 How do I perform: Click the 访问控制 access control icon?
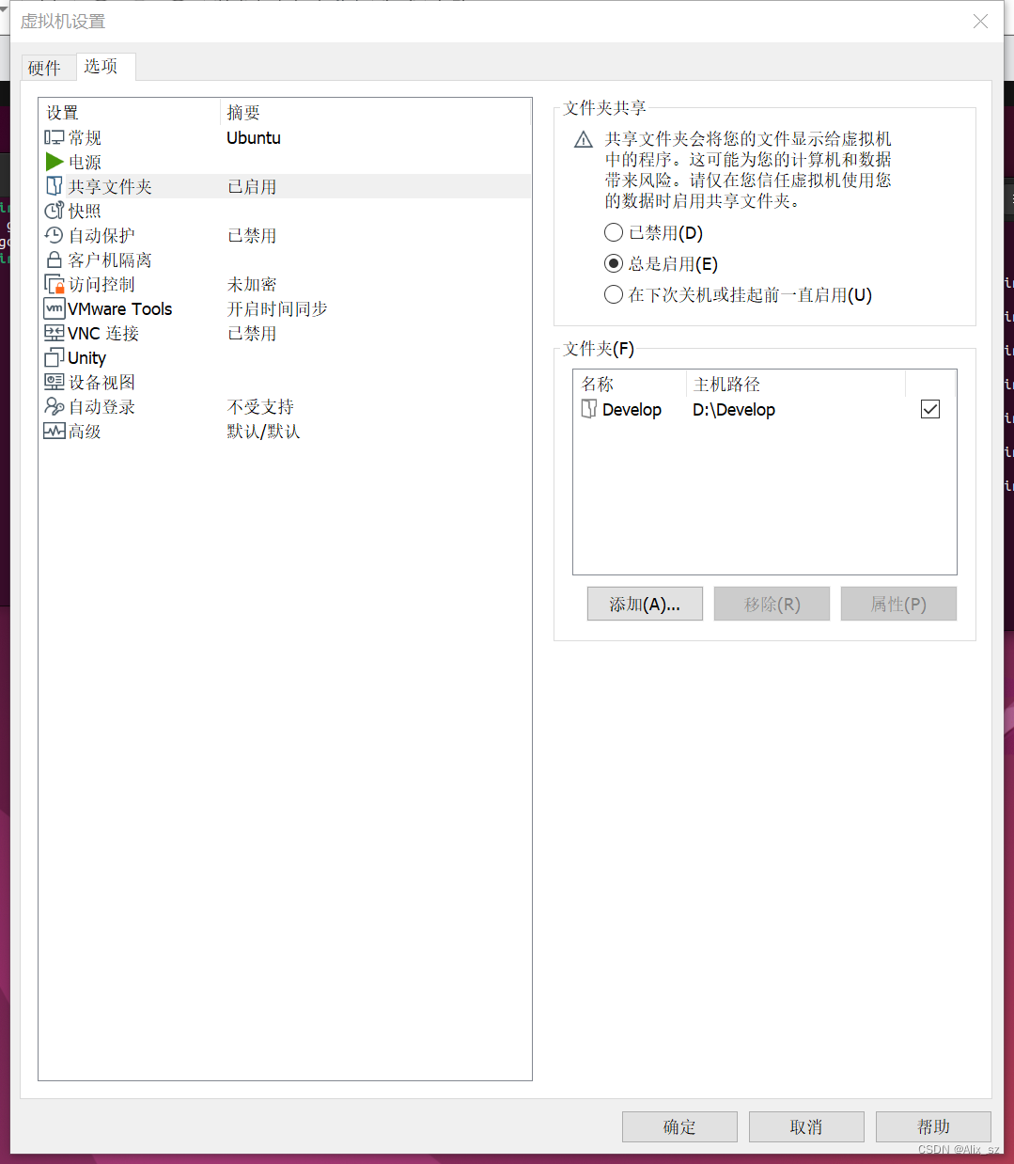click(55, 284)
